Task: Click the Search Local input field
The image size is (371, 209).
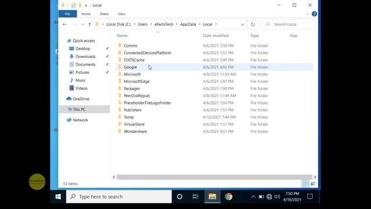Action: [288, 24]
